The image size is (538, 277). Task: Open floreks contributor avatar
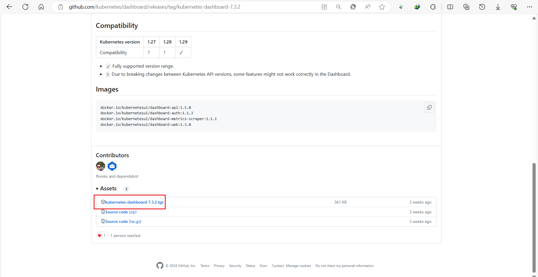click(x=101, y=166)
